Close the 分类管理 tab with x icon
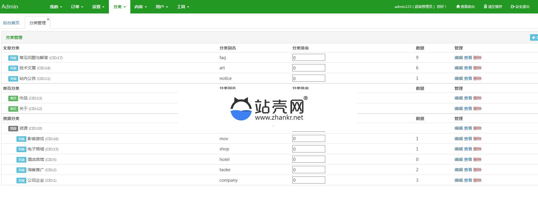538x218 pixels. pos(48,19)
